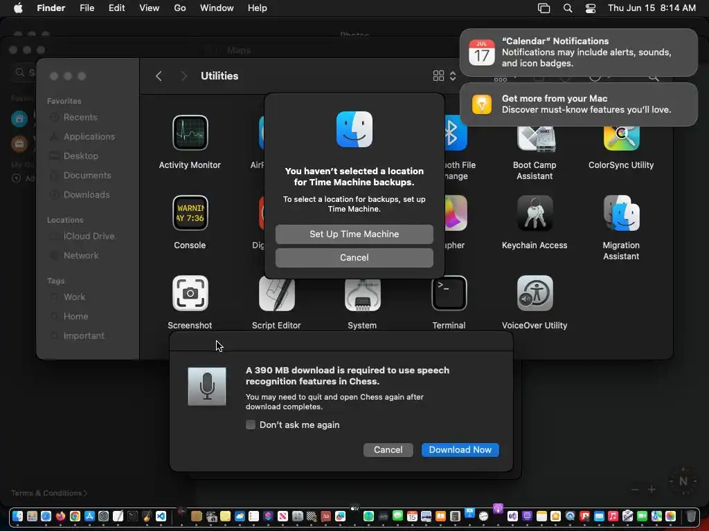Open the File menu
709x531 pixels.
coord(87,8)
